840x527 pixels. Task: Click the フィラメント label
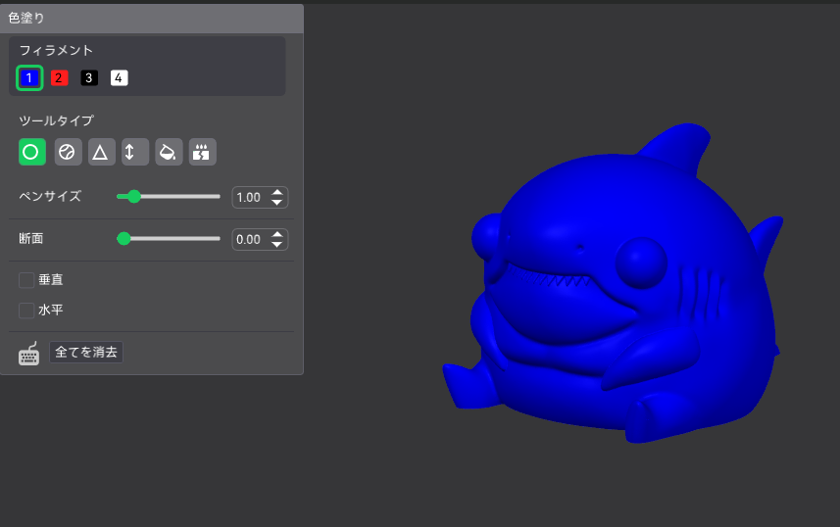pos(56,50)
